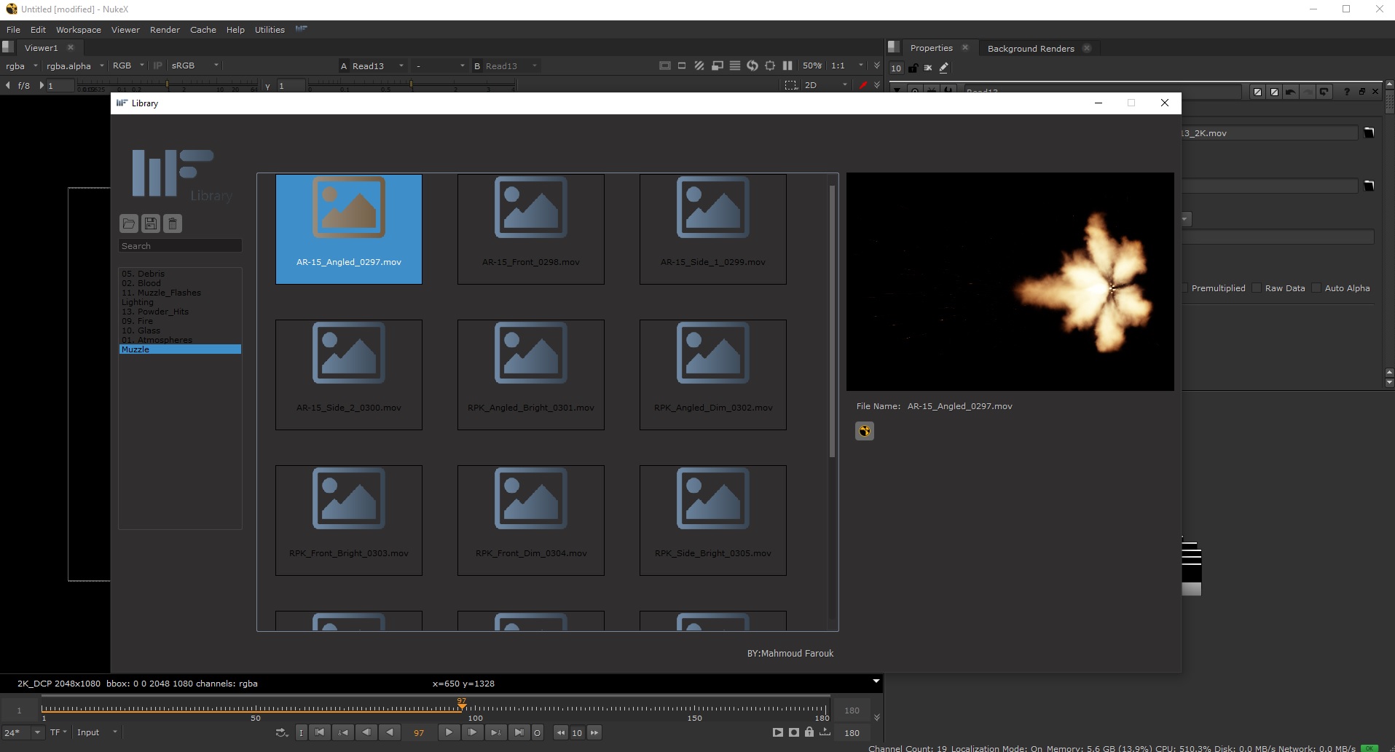The width and height of the screenshot is (1395, 752).
Task: Click the save floppy disk icon in Library
Action: 151,223
